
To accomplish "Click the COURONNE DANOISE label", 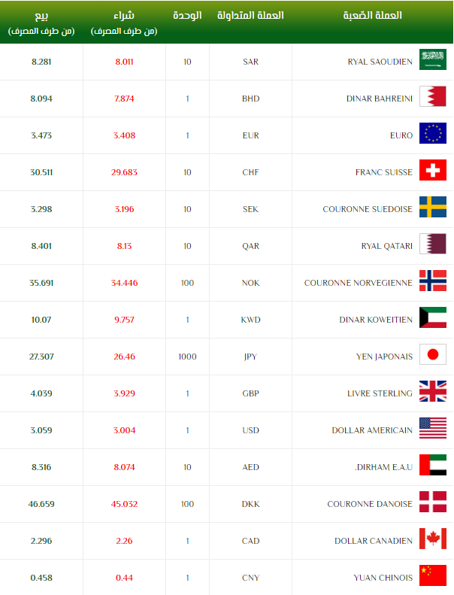I will [x=370, y=504].
